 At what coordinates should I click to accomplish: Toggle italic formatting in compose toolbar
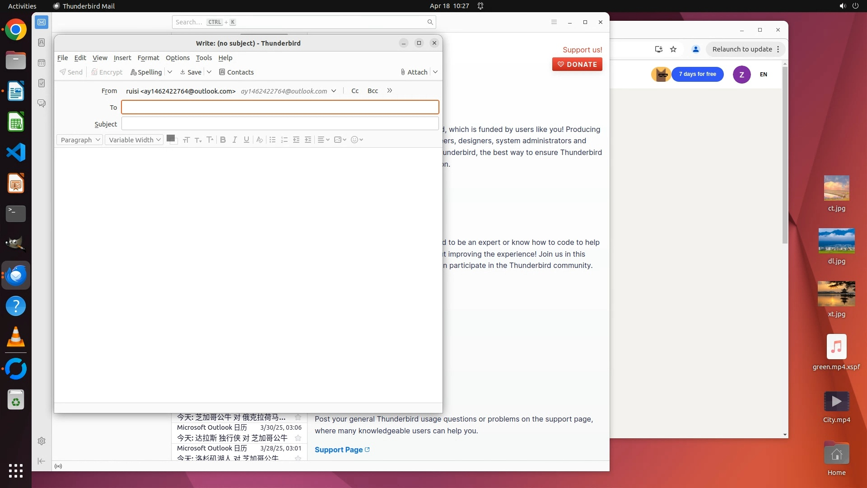(x=234, y=140)
